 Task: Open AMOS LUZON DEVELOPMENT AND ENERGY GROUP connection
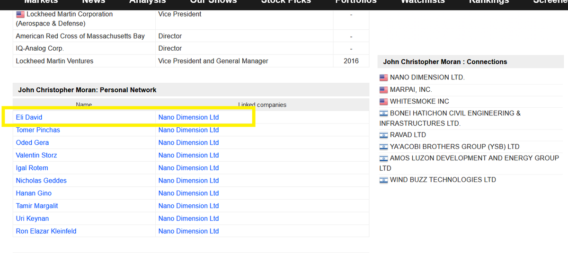coord(469,163)
